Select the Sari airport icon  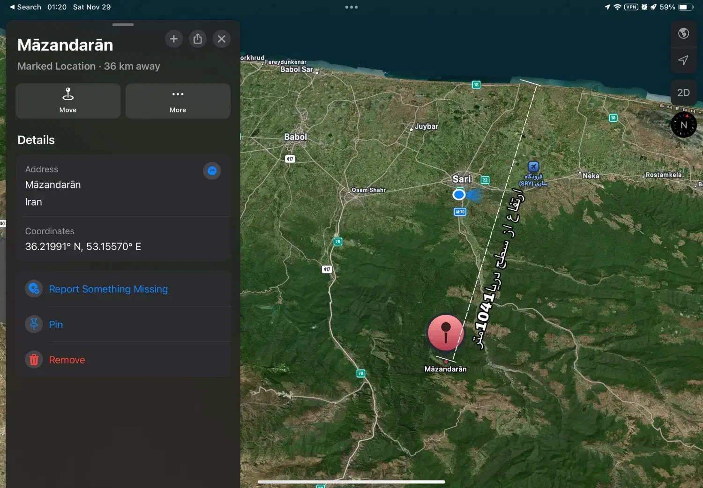(x=533, y=167)
